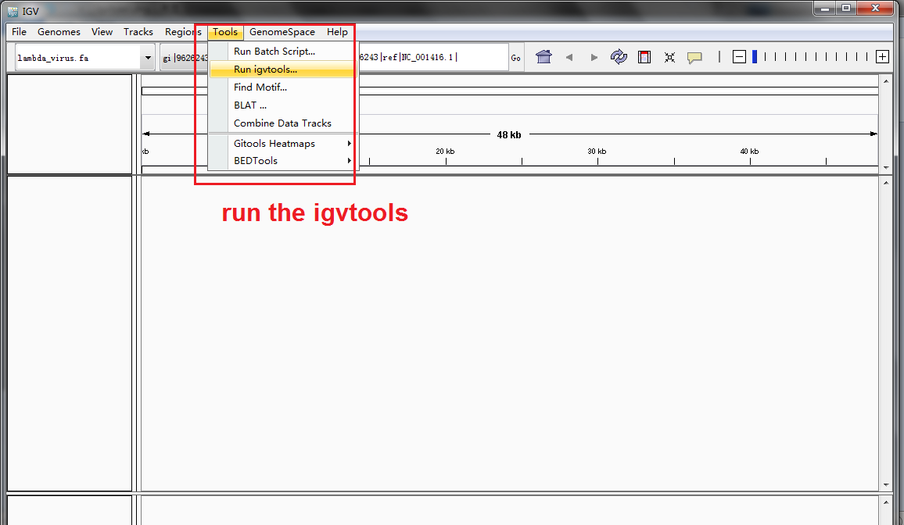Click the chromosome selector dropdown showing gi|9626243
904x525 pixels.
coord(185,58)
